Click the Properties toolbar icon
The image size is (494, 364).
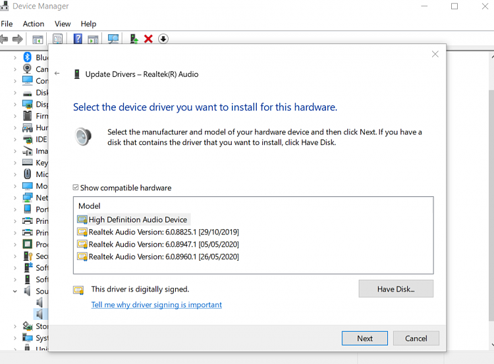57,39
